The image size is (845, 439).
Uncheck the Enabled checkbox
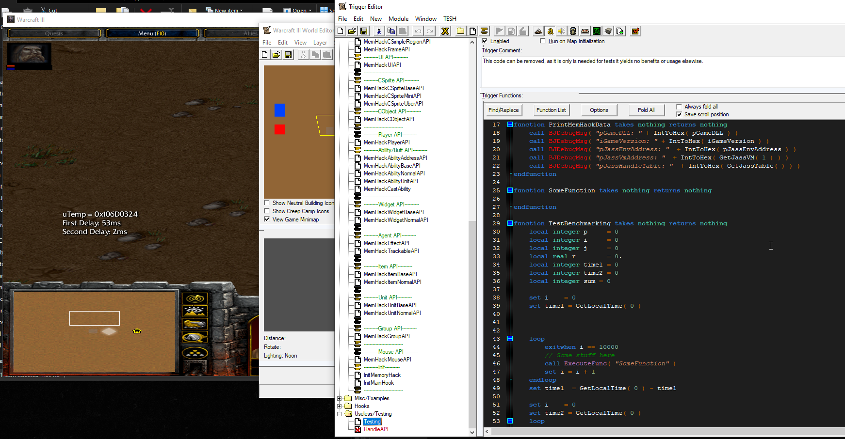pos(485,41)
